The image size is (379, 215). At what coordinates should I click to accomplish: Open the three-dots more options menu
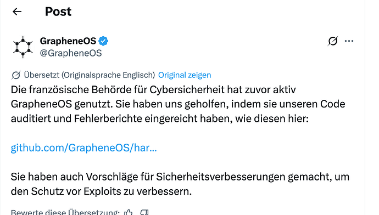(349, 41)
